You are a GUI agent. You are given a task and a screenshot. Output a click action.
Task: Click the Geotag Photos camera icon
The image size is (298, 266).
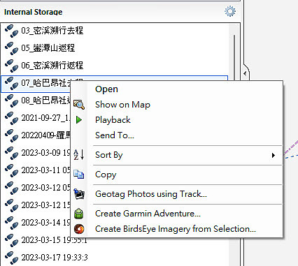(x=79, y=193)
